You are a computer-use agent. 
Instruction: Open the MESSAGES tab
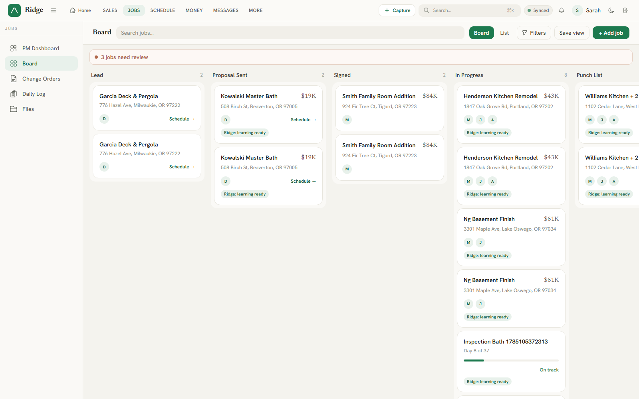point(226,10)
